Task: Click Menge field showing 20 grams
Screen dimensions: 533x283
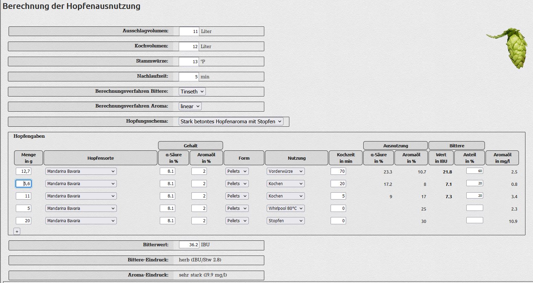Action: 23,220
